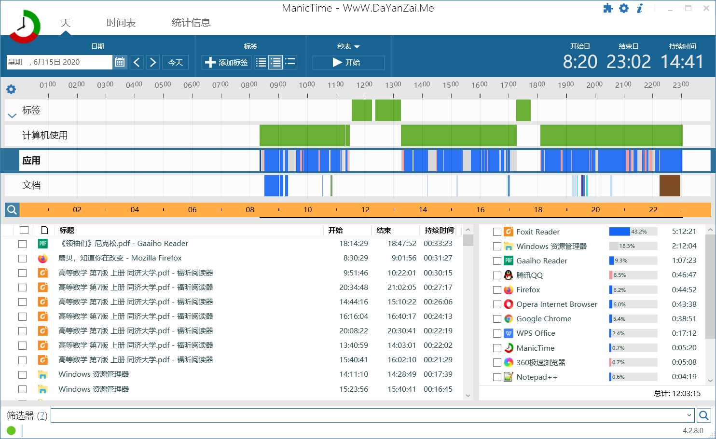The width and height of the screenshot is (716, 439).
Task: Open the calendar date picker
Action: click(x=120, y=62)
